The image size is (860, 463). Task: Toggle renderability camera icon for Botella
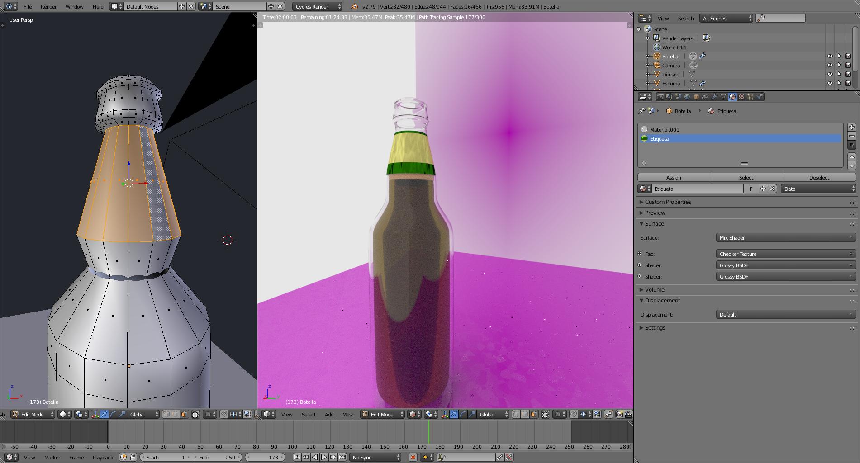point(848,57)
